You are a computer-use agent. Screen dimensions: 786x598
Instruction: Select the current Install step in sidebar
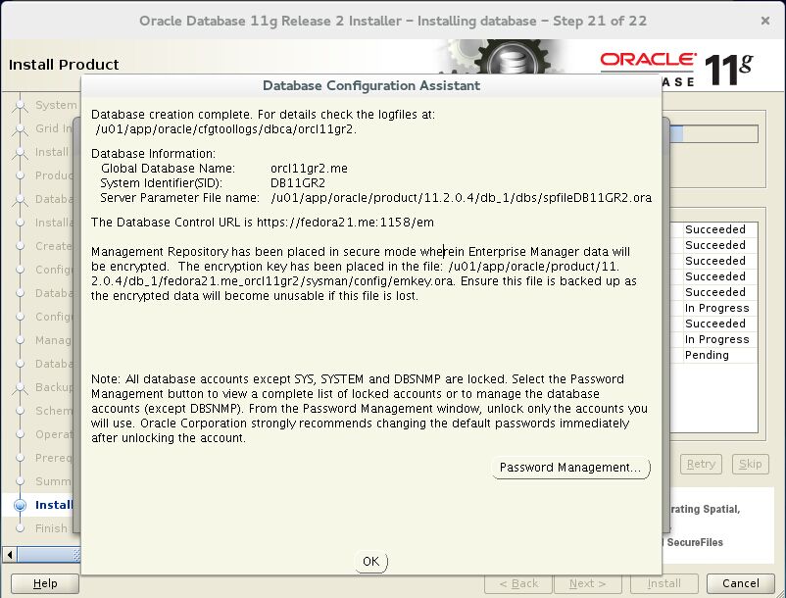54,505
